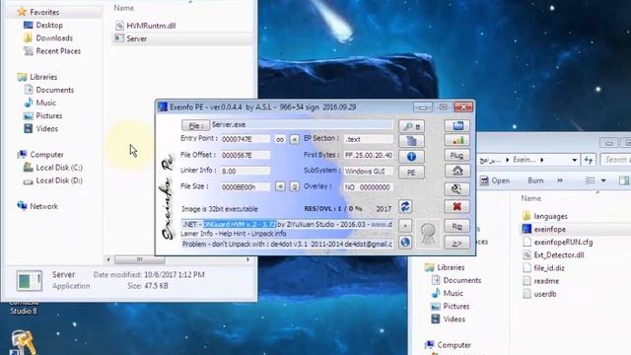
Task: Open Downloads in the left Explorer favorites
Action: pyautogui.click(x=54, y=37)
